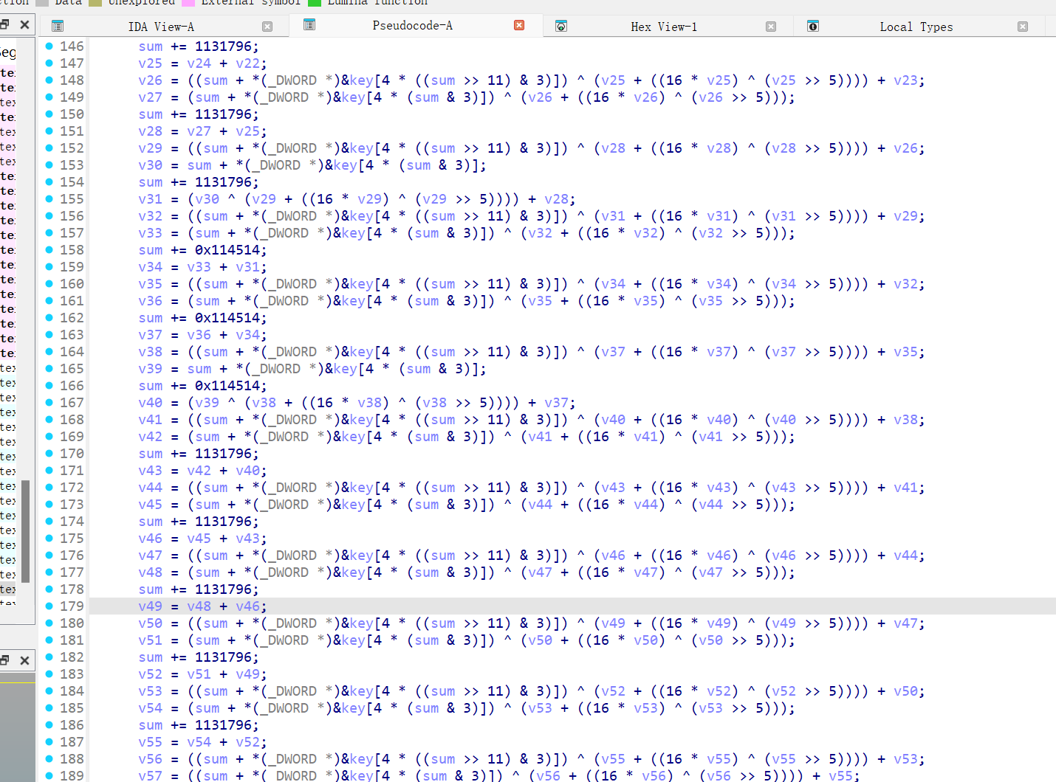Close the Local Types tab

[x=1023, y=27]
